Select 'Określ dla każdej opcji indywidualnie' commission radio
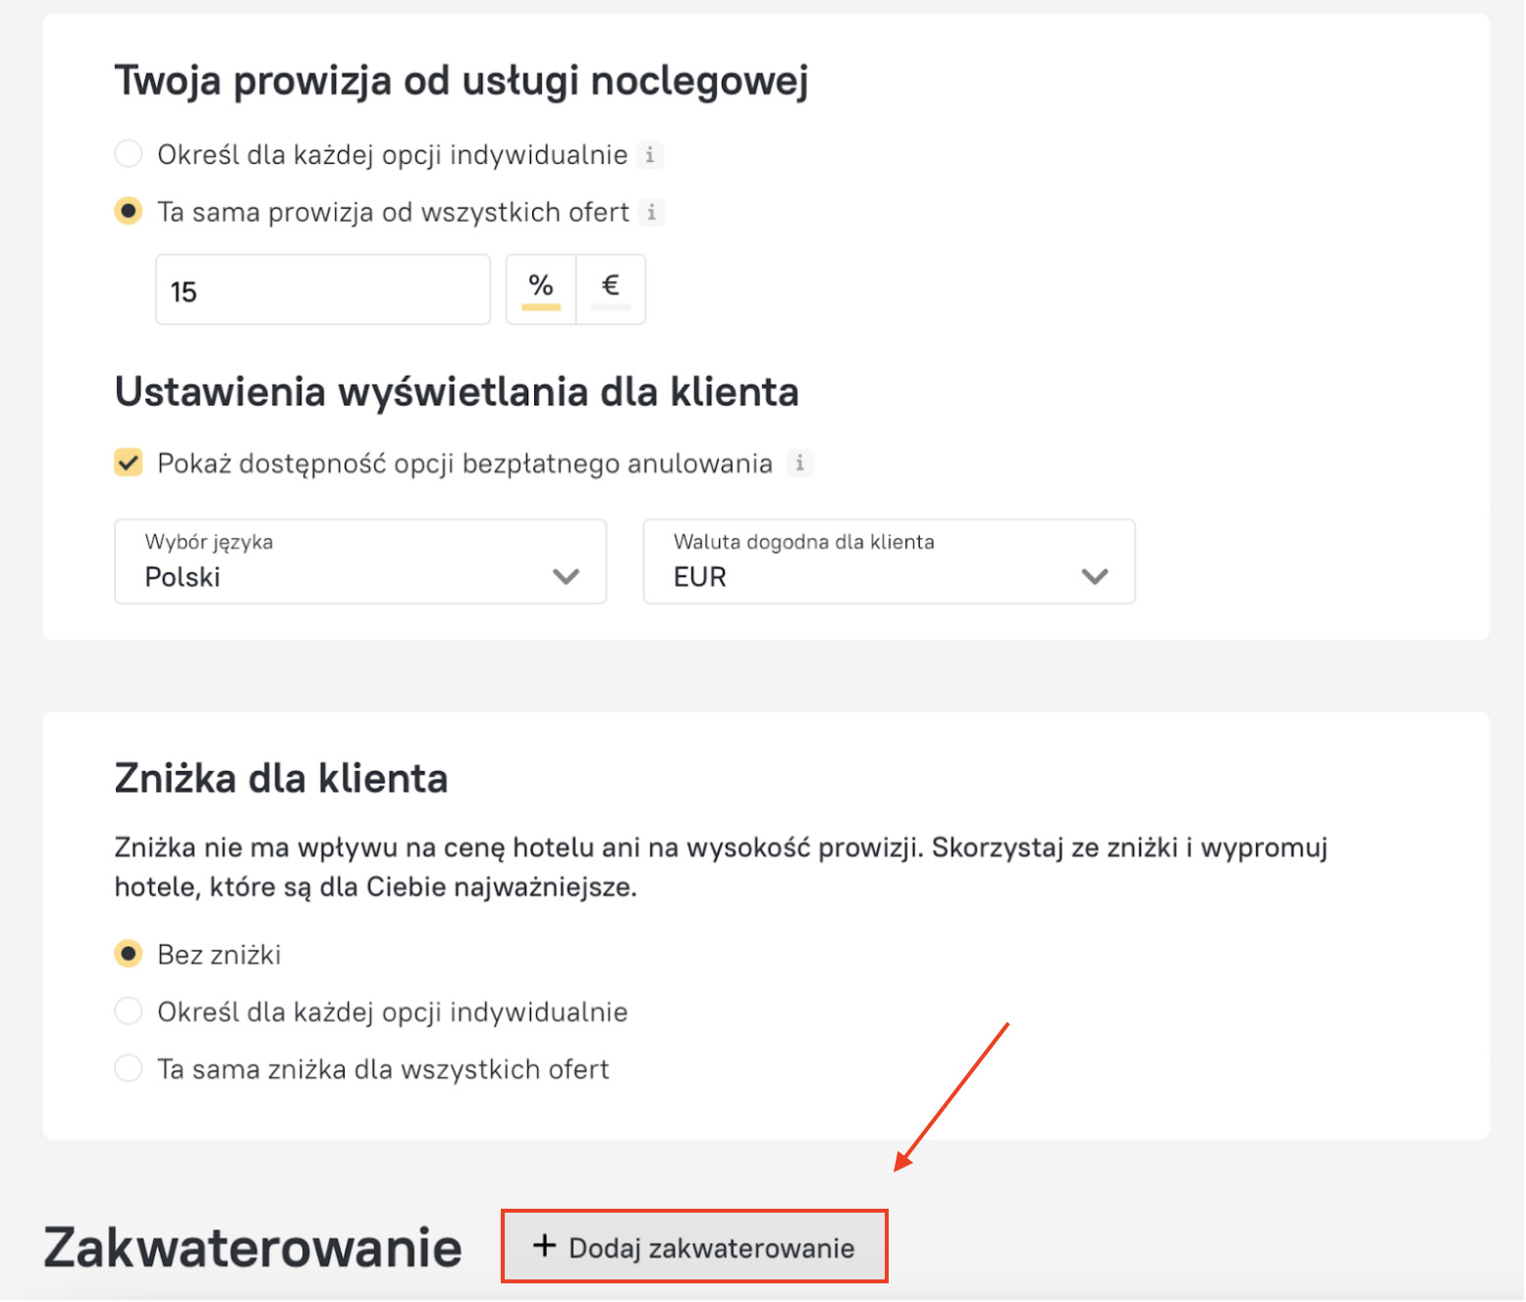This screenshot has width=1526, height=1302. (x=129, y=154)
